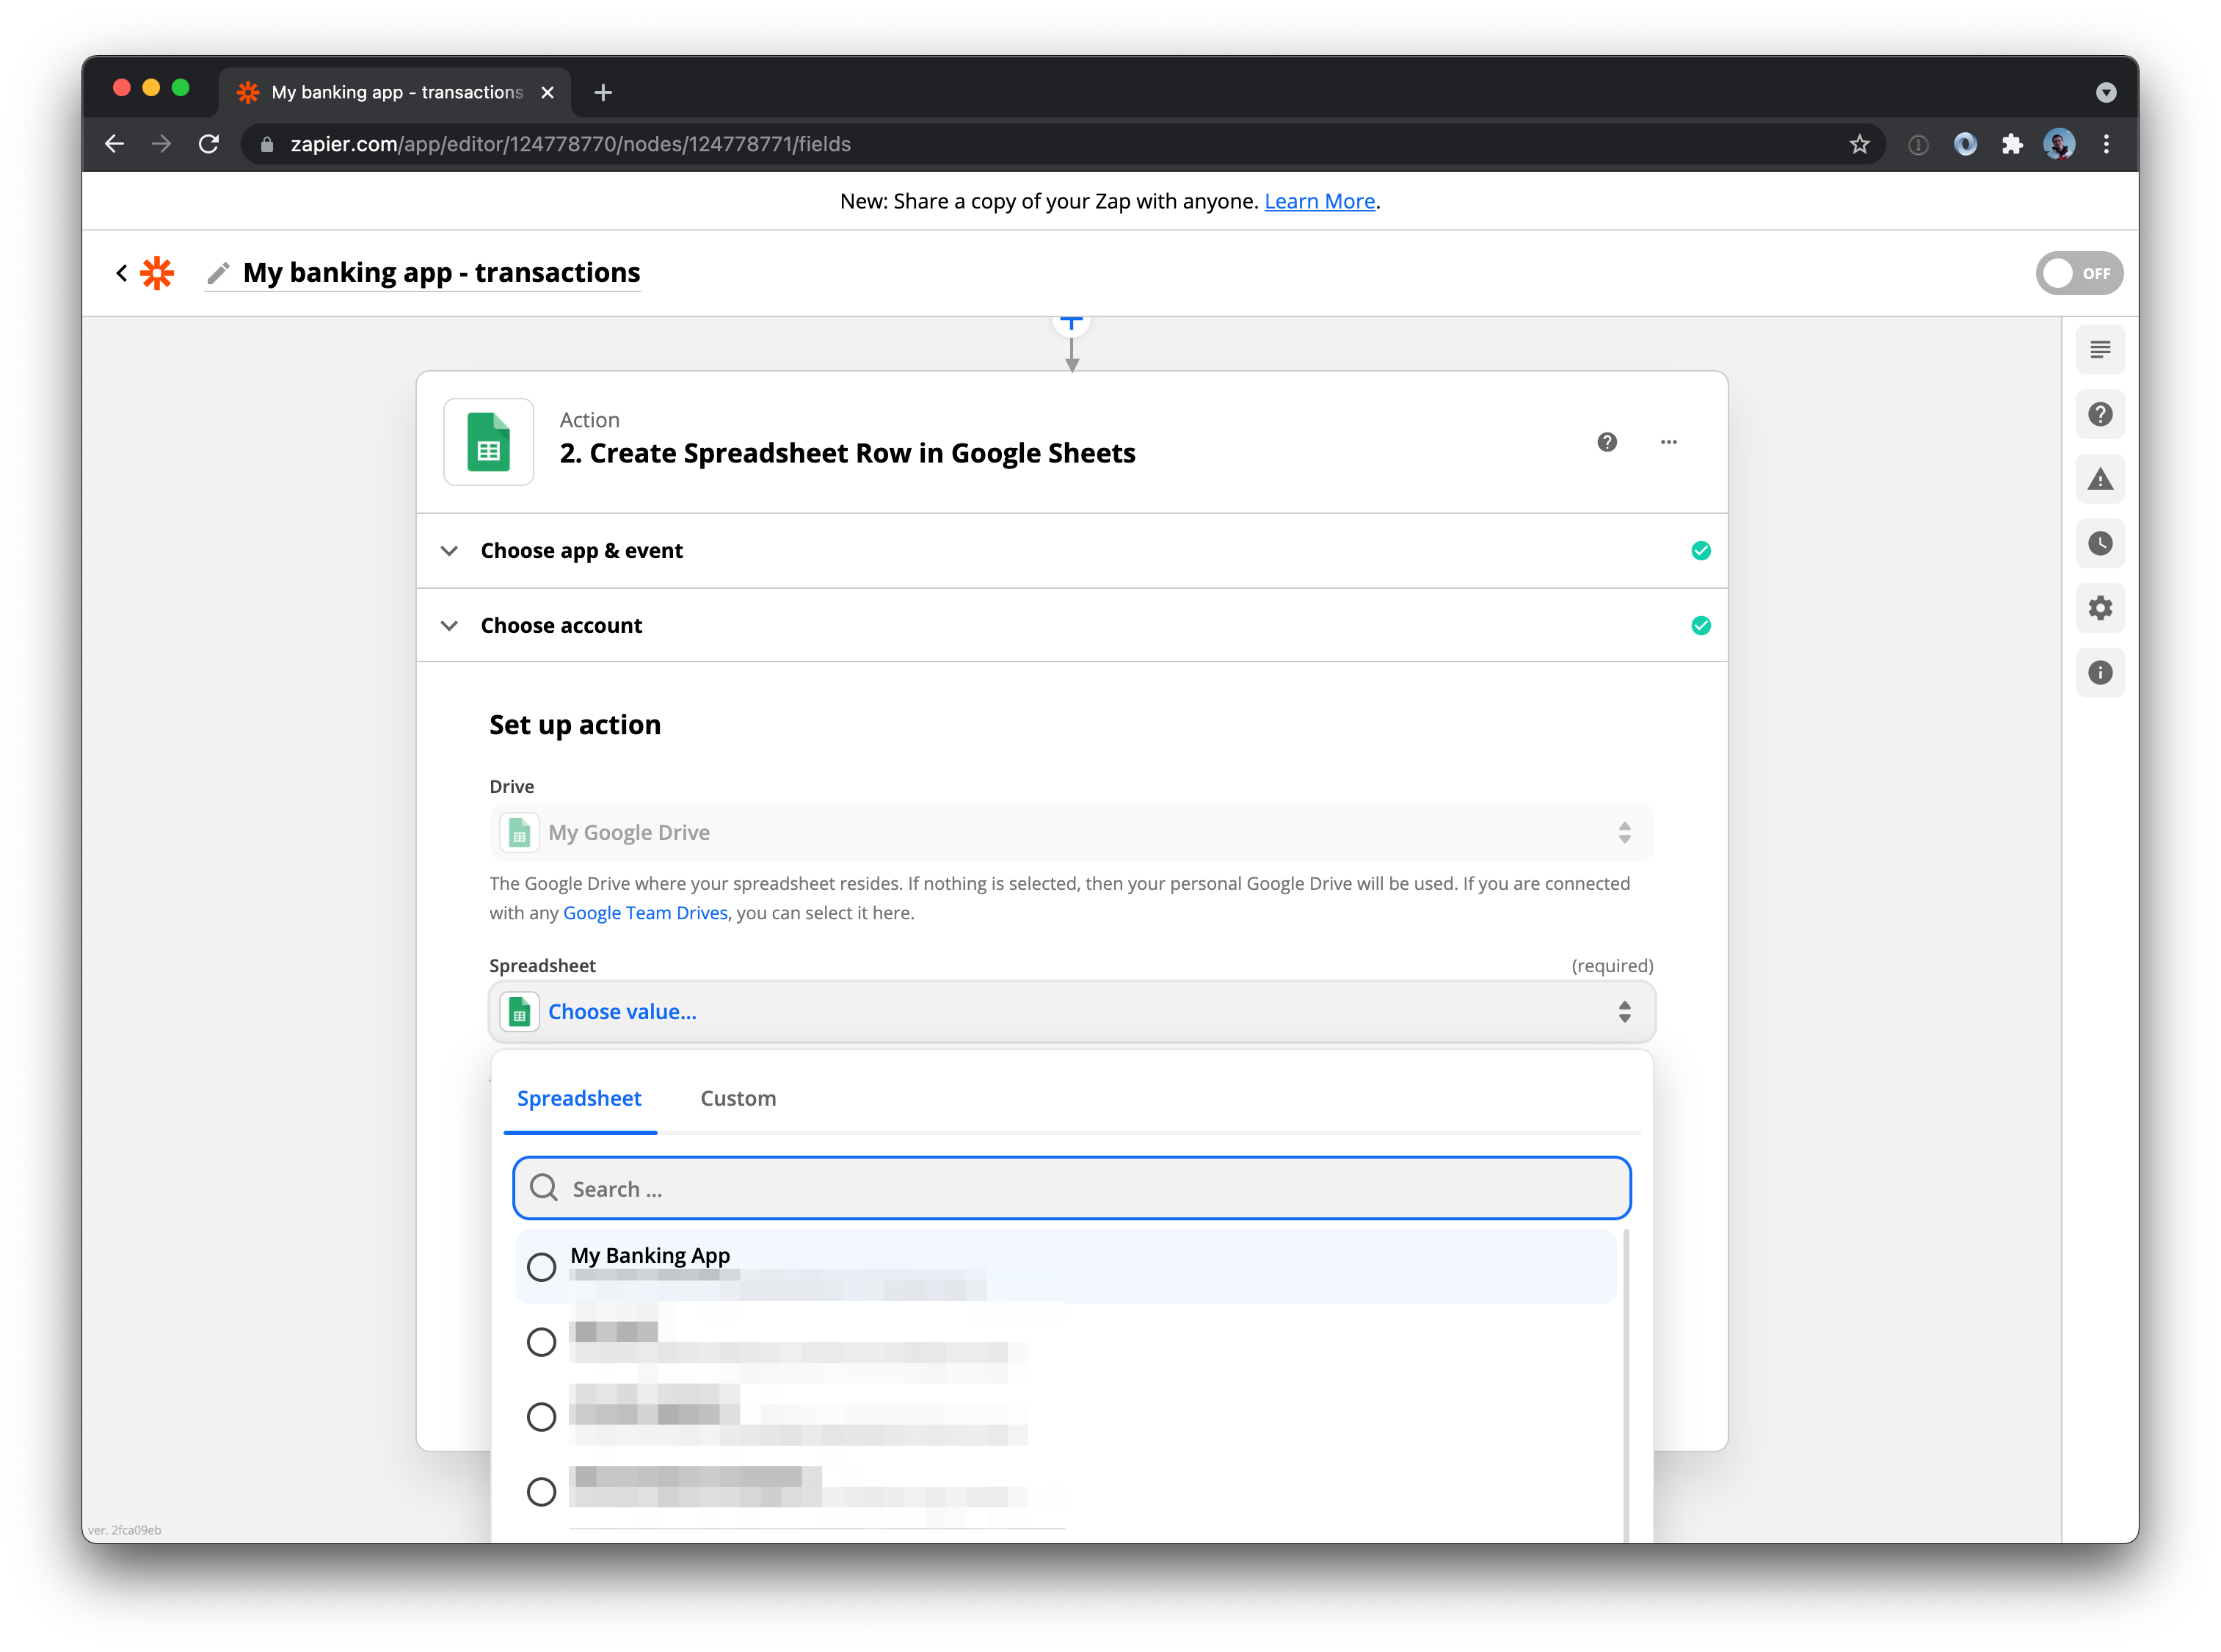Follow the Google Team Drives link
This screenshot has width=2221, height=1652.
coord(644,913)
